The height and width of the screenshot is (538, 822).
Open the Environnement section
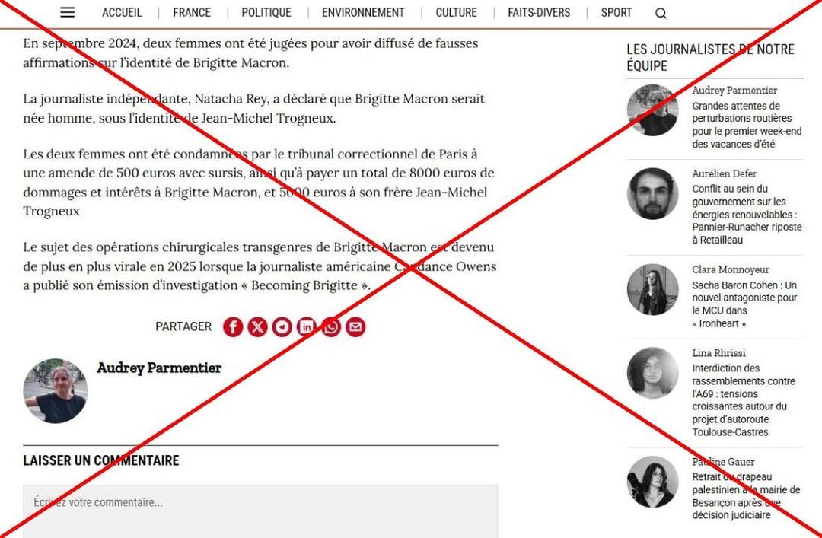363,13
